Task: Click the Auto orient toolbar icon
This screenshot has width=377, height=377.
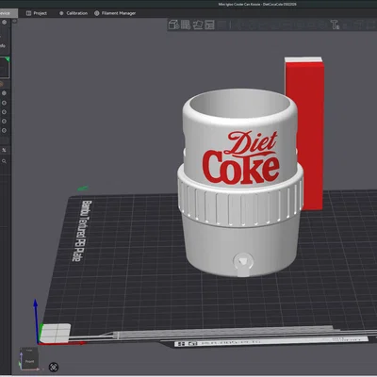Action: (198, 25)
